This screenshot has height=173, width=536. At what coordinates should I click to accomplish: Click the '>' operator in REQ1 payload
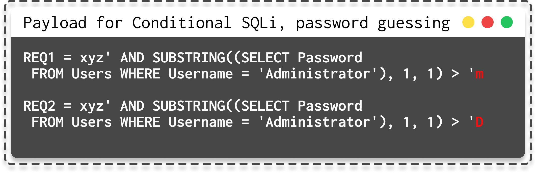tap(455, 74)
